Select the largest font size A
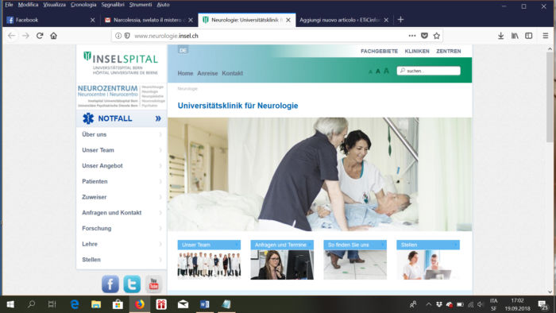The height and width of the screenshot is (313, 556). coord(387,71)
